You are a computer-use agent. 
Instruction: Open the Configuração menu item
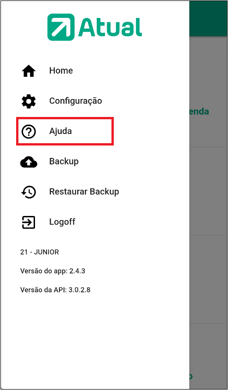pyautogui.click(x=76, y=101)
